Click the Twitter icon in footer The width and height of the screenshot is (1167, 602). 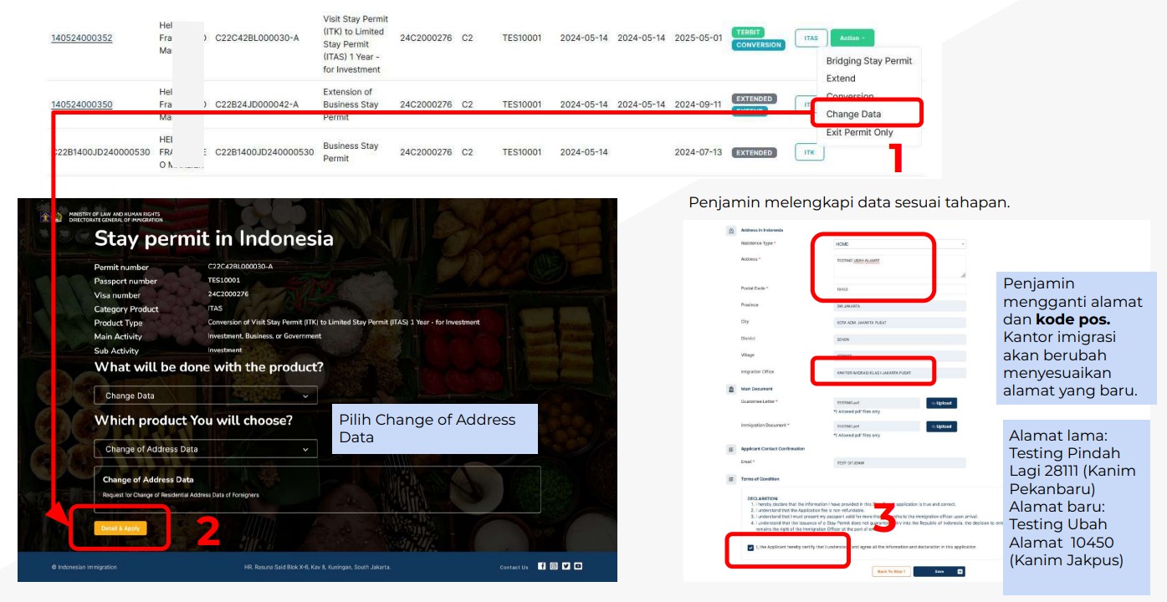pos(566,566)
